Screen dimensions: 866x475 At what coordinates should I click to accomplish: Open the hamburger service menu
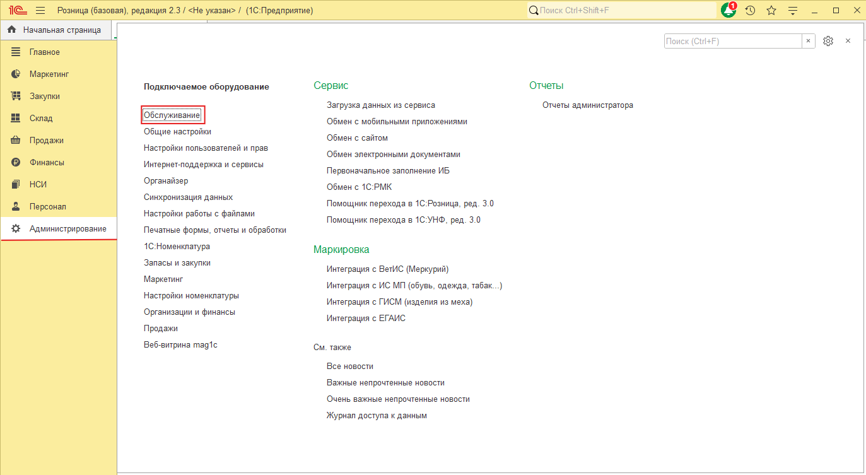[x=41, y=10]
